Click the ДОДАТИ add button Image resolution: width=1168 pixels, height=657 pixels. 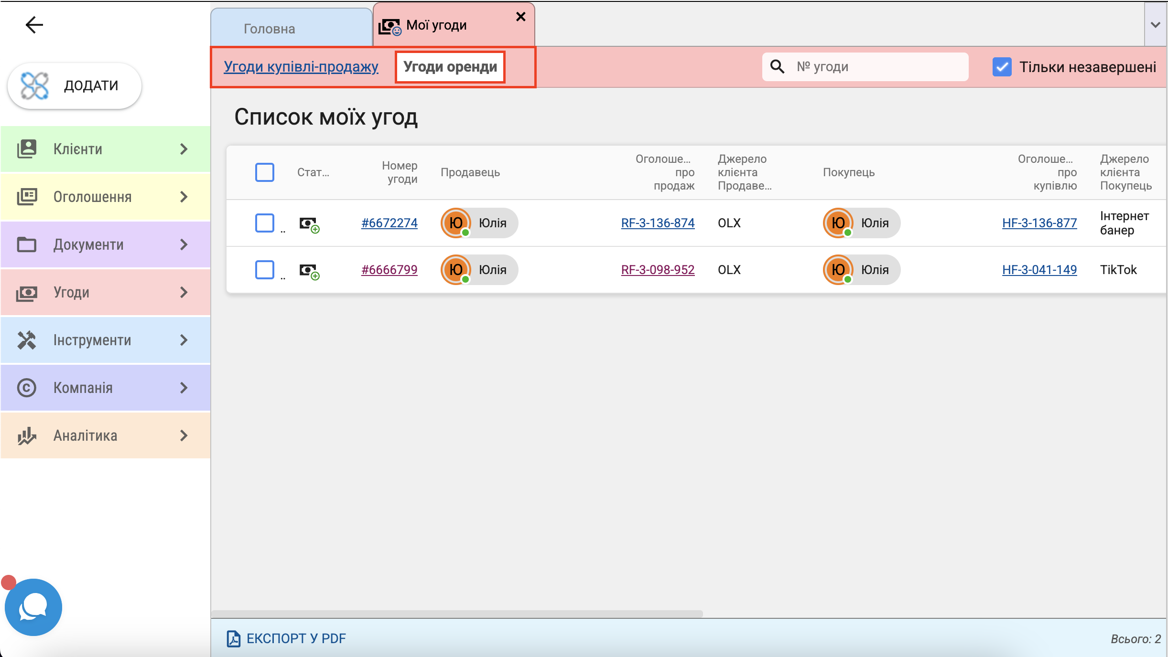click(x=75, y=86)
